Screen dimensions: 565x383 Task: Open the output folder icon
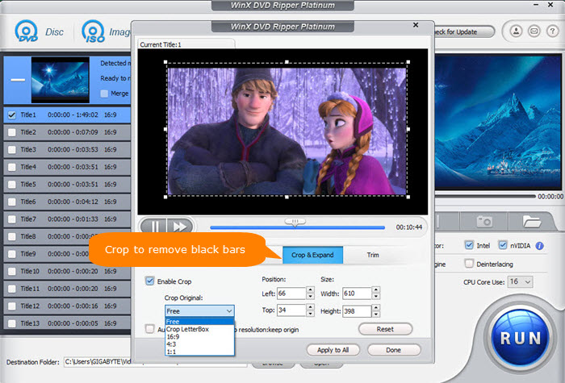(x=531, y=222)
